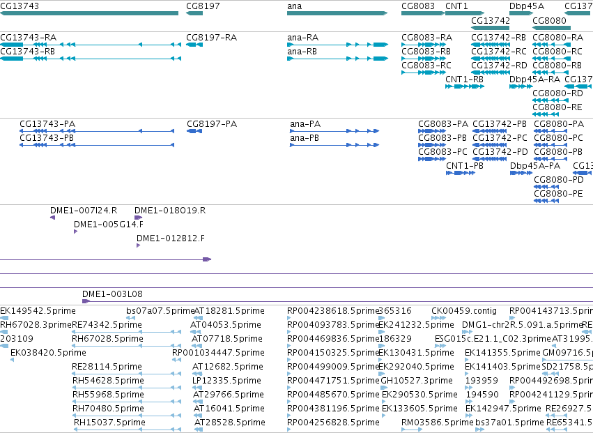Select transcript CG13743-RA
Screen dimensions: 593x433
91,45
